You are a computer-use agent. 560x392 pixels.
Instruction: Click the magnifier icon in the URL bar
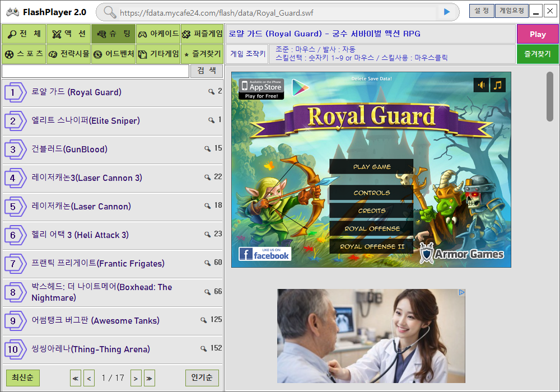[110, 12]
